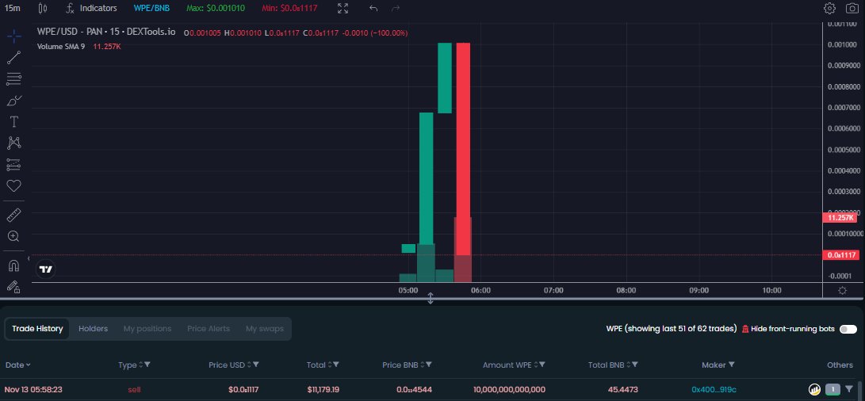Click the 08:00 time axis label

tap(626, 291)
